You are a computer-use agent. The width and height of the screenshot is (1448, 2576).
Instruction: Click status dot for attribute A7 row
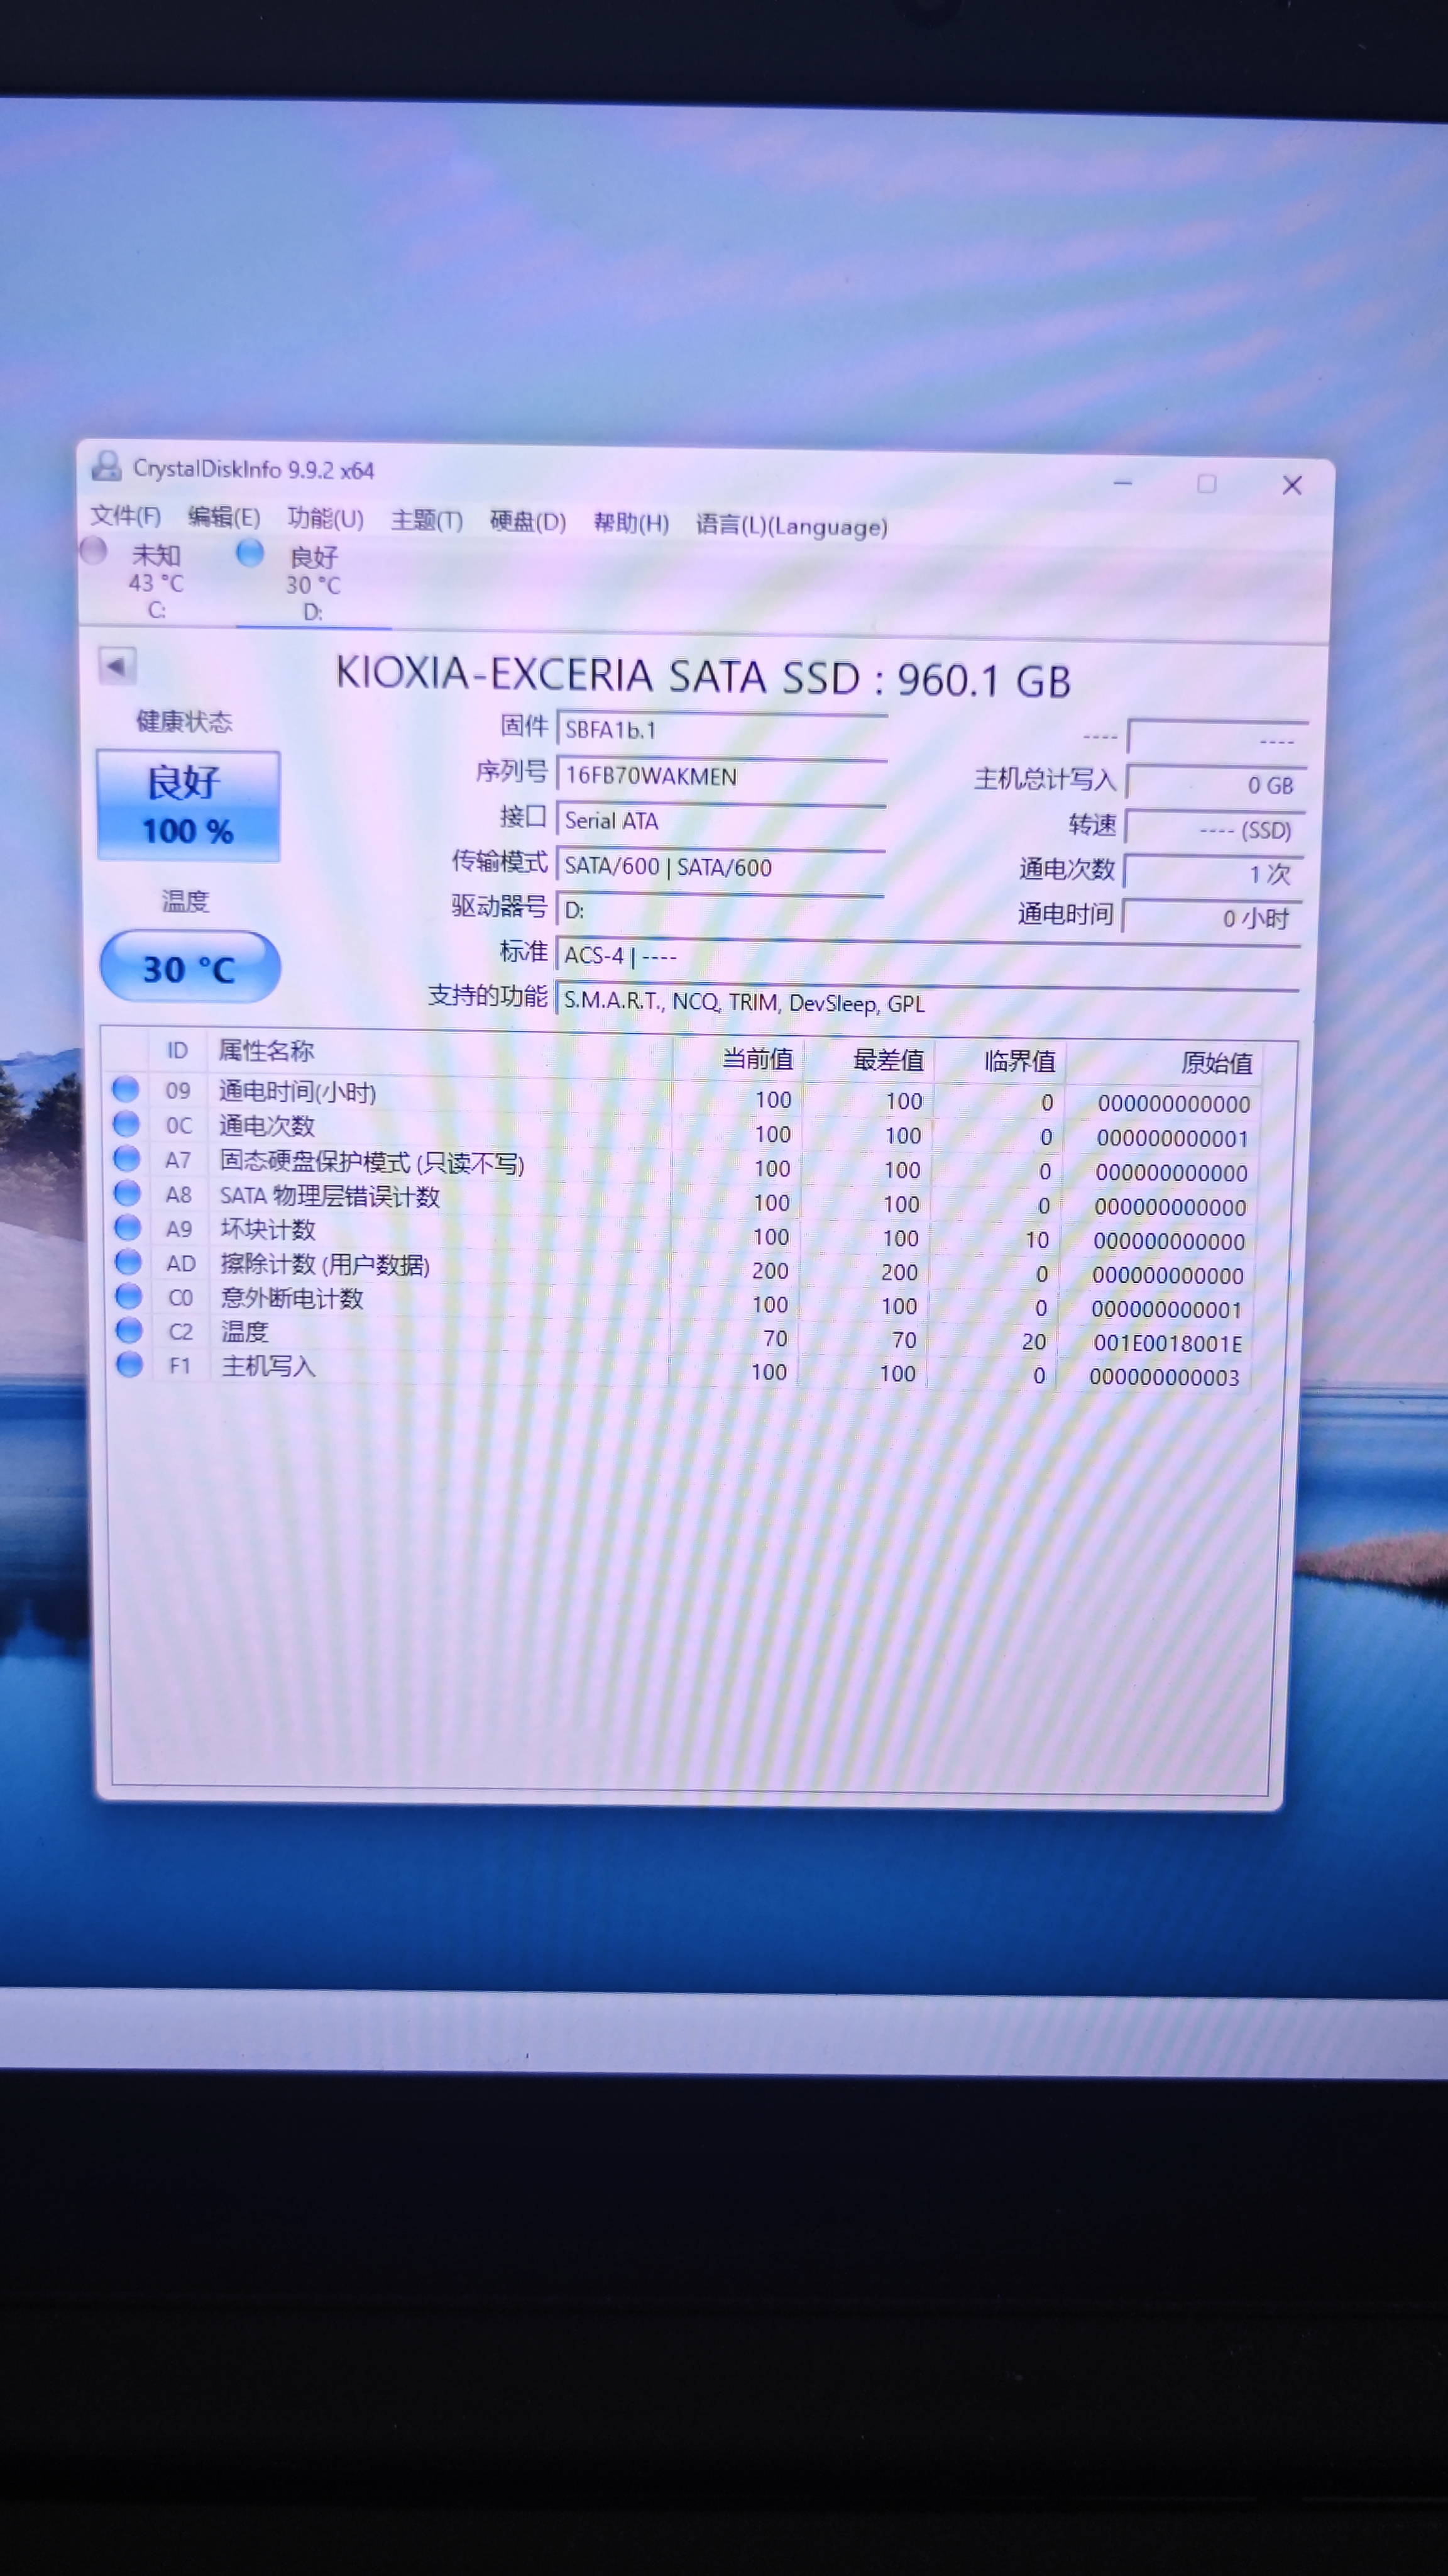coord(127,1158)
